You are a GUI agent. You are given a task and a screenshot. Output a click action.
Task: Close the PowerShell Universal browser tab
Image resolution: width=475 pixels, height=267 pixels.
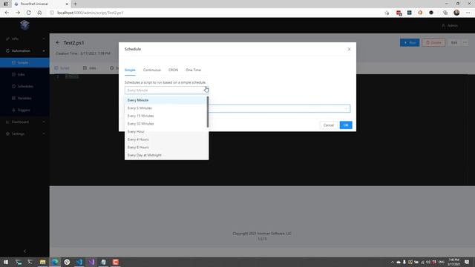67,4
